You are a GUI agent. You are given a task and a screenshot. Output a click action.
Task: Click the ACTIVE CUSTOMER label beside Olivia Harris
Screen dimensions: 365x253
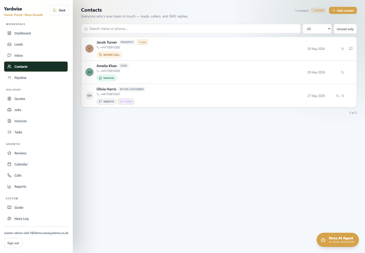pyautogui.click(x=132, y=89)
